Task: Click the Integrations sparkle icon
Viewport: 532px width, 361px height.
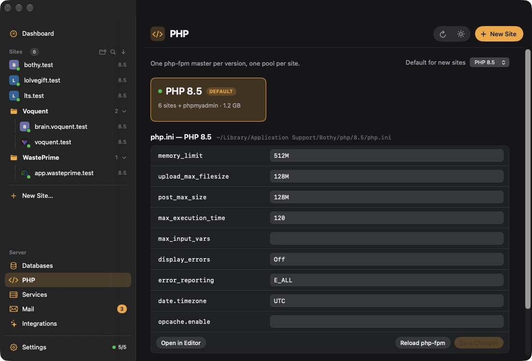Action: click(14, 324)
